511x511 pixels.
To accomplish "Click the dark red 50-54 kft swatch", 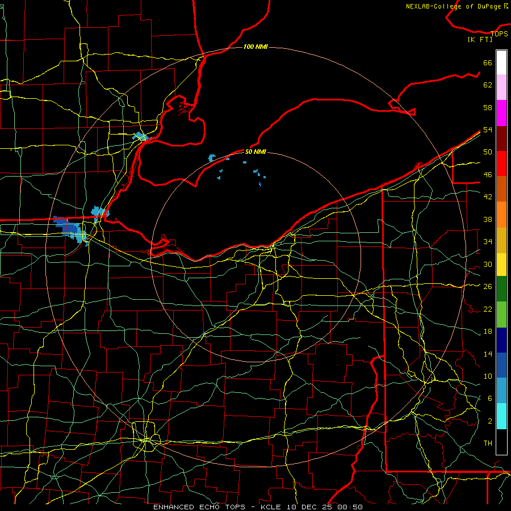I will click(x=501, y=138).
